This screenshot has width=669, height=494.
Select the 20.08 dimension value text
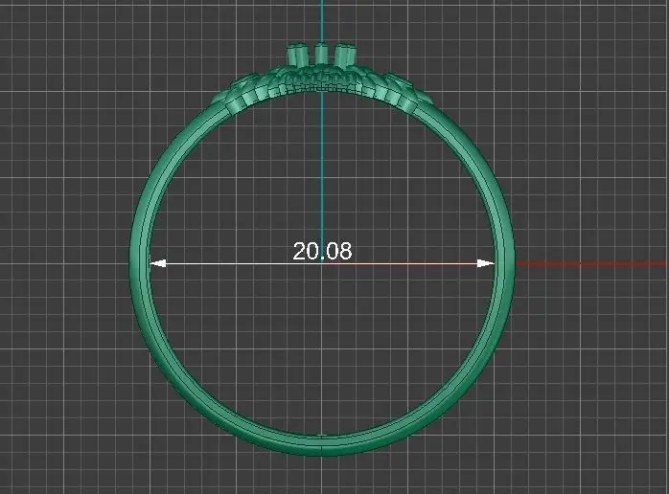[322, 251]
